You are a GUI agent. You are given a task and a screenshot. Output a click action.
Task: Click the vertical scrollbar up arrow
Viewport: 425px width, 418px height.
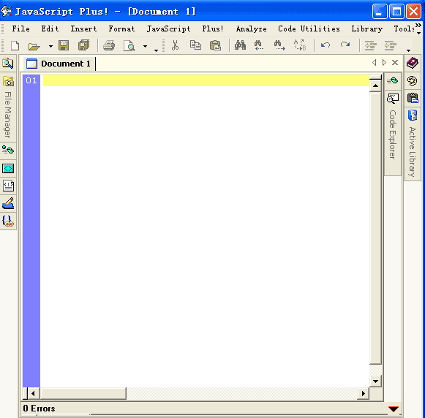[375, 85]
